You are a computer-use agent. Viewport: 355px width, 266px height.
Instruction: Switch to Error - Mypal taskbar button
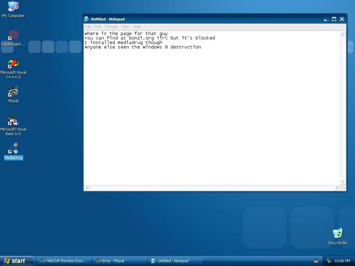120,261
